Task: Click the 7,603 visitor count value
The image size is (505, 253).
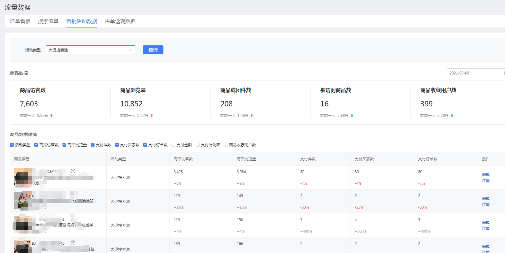Action: [29, 104]
